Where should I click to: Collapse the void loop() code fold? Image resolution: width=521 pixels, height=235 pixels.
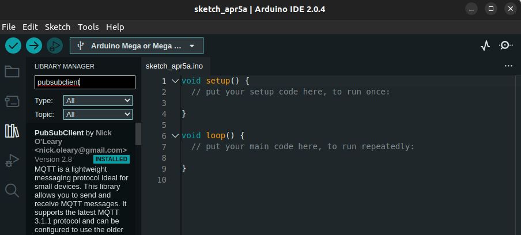[175, 135]
